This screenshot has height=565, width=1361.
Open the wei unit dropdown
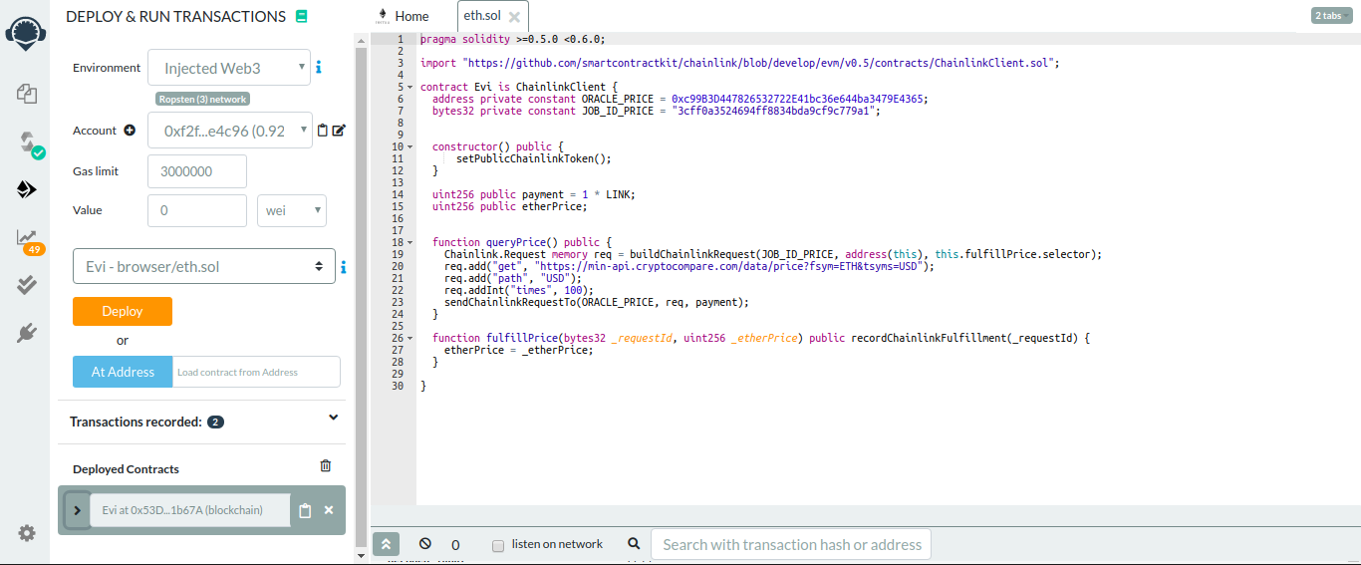[x=291, y=210]
